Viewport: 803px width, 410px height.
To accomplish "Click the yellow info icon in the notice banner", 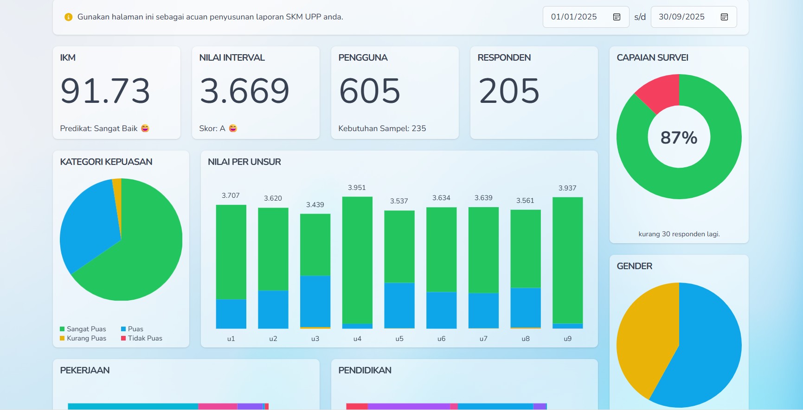I will tap(68, 17).
